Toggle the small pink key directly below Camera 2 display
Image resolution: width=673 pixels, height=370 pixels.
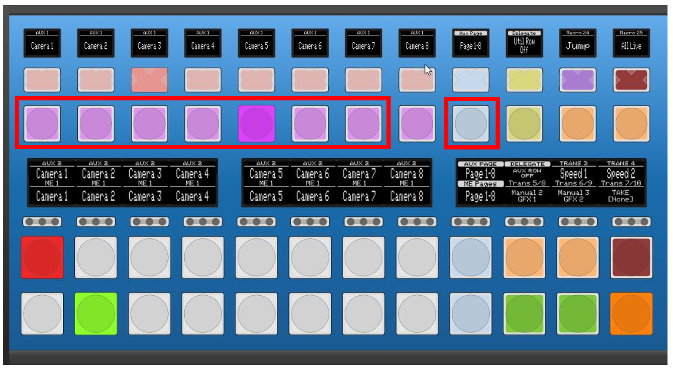96,80
